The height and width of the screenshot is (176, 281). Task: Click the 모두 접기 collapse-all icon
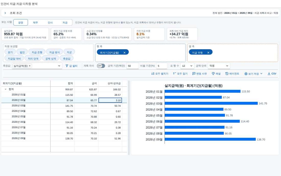[174, 74]
